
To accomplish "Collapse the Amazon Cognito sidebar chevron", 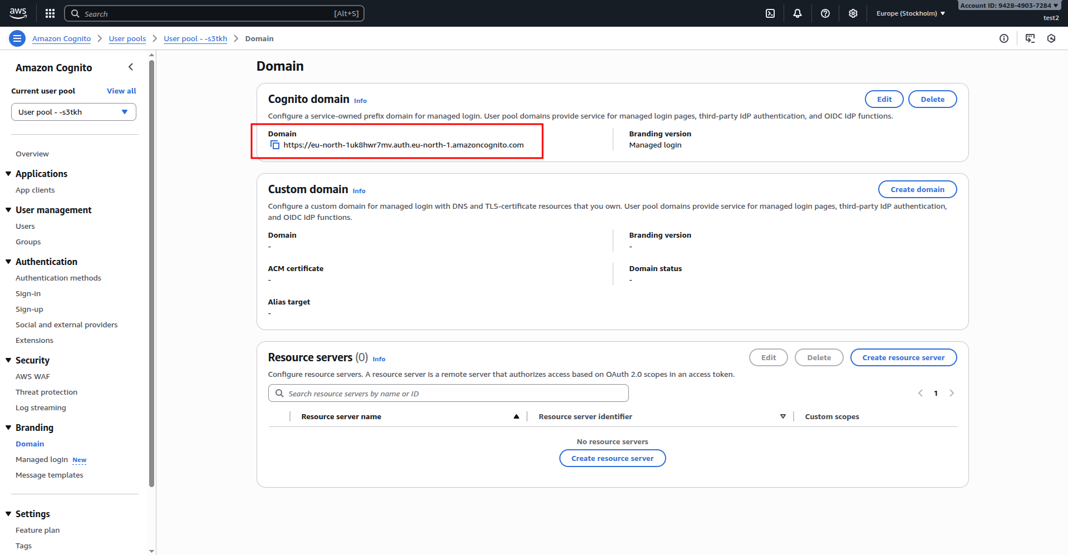I will [131, 67].
